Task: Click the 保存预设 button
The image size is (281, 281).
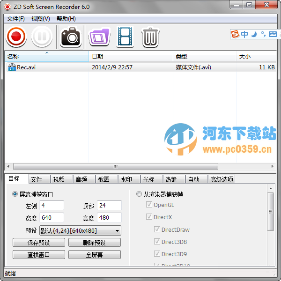Action: click(39, 243)
